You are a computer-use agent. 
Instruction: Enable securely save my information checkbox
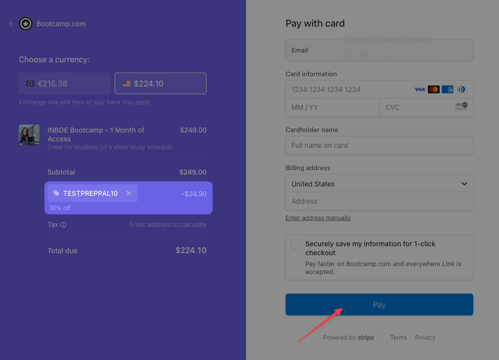click(295, 244)
